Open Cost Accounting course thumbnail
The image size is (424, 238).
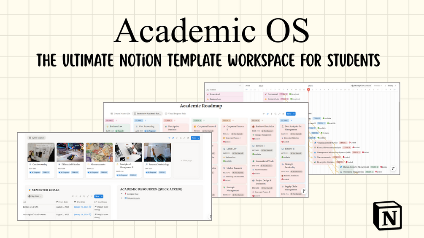point(41,152)
